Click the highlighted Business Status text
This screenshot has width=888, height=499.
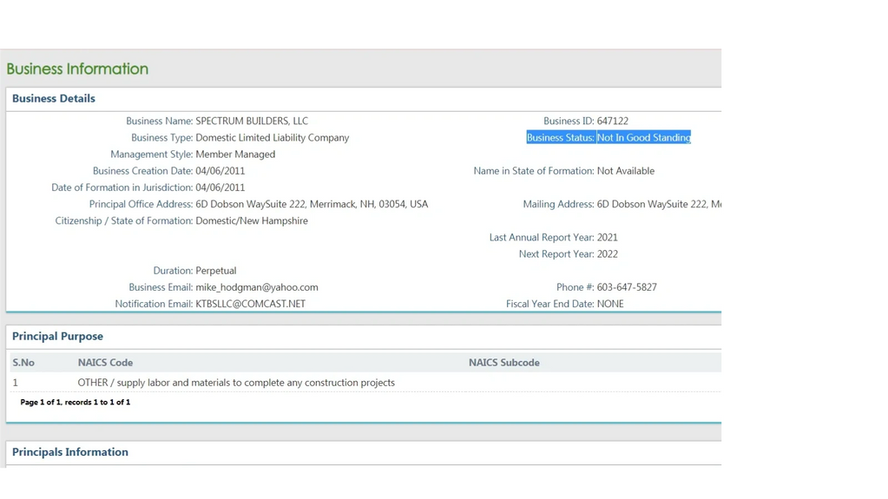point(608,137)
